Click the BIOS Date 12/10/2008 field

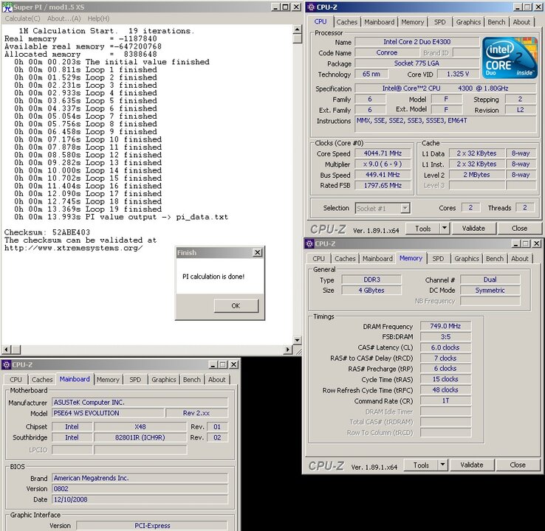point(140,499)
